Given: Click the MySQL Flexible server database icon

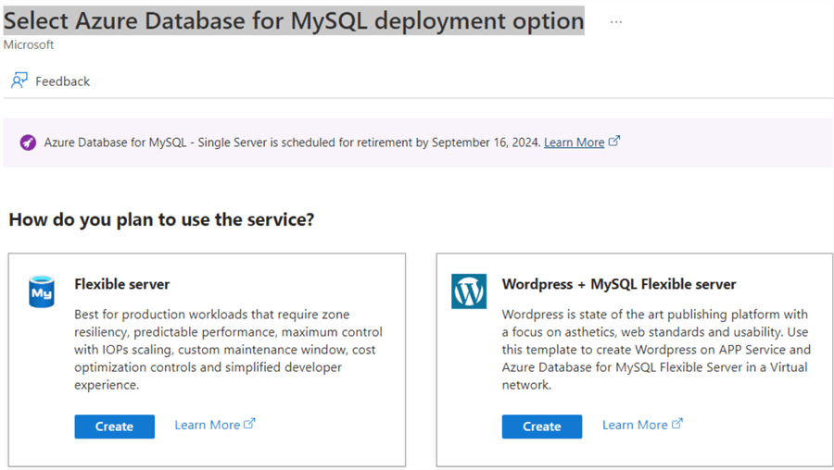Looking at the screenshot, I should coord(42,291).
